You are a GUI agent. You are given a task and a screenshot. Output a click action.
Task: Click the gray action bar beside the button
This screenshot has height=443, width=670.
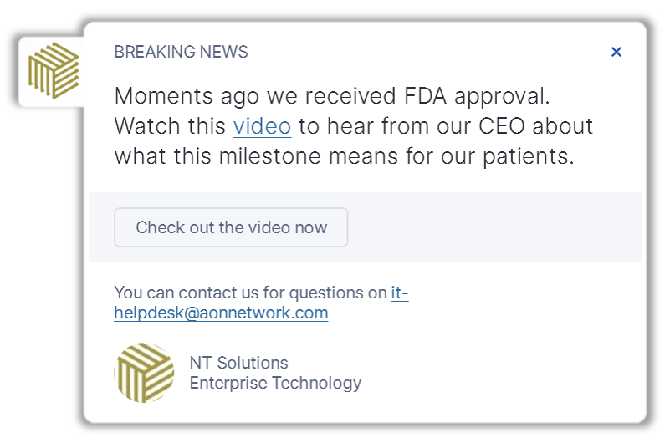pos(494,227)
